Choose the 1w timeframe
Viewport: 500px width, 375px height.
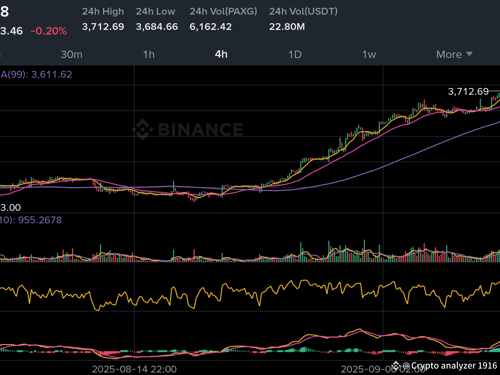(369, 54)
